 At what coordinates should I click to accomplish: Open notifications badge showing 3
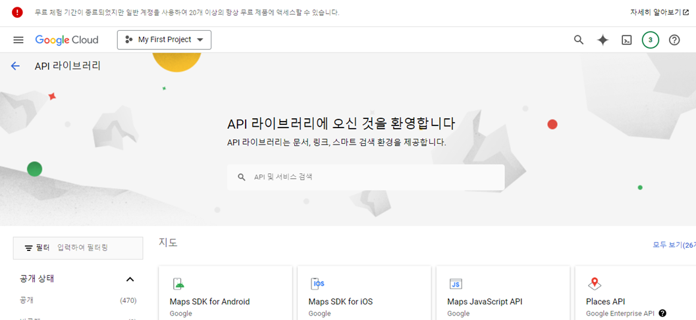(651, 40)
